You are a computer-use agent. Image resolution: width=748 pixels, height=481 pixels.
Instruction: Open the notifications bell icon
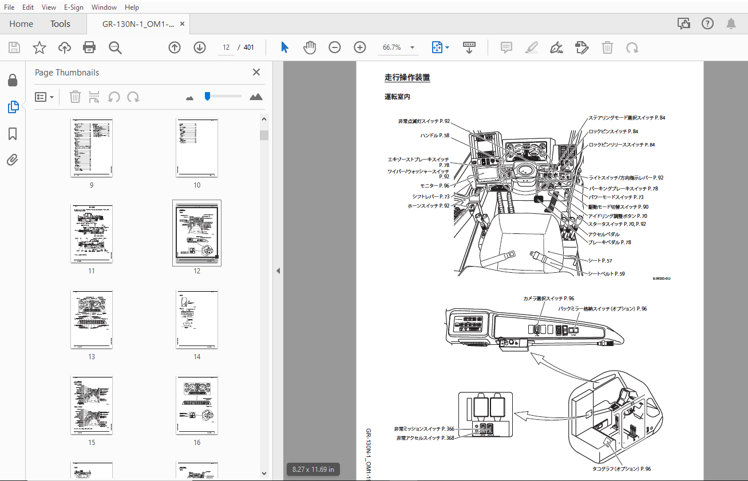click(731, 23)
